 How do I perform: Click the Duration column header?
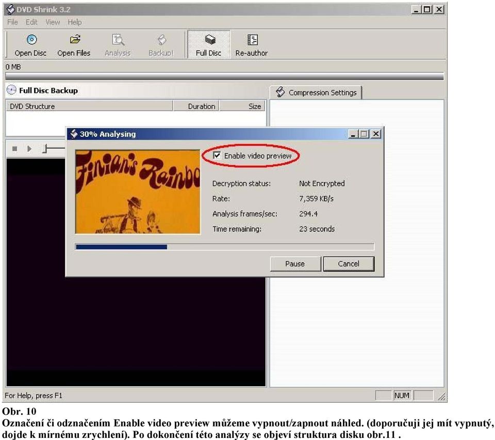pos(196,106)
